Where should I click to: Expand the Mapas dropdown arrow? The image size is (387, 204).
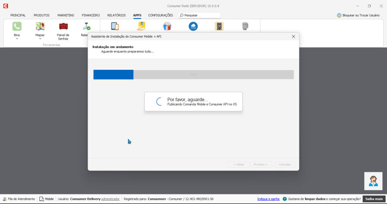40,38
